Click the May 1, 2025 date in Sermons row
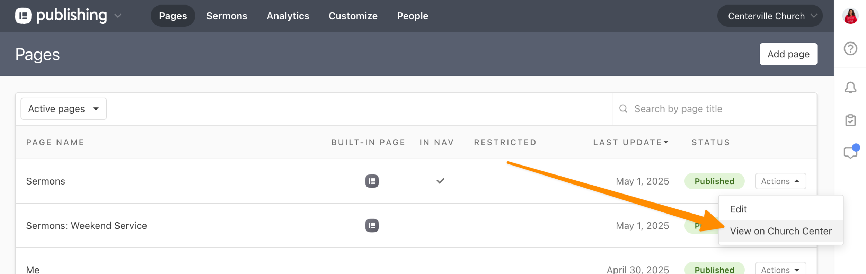This screenshot has width=866, height=274. (x=642, y=181)
